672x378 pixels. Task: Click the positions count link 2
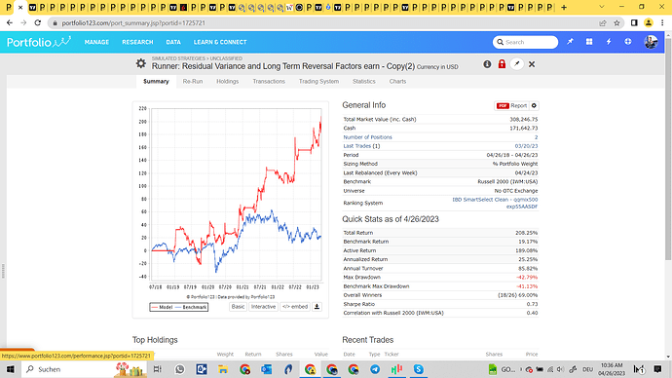coord(536,137)
